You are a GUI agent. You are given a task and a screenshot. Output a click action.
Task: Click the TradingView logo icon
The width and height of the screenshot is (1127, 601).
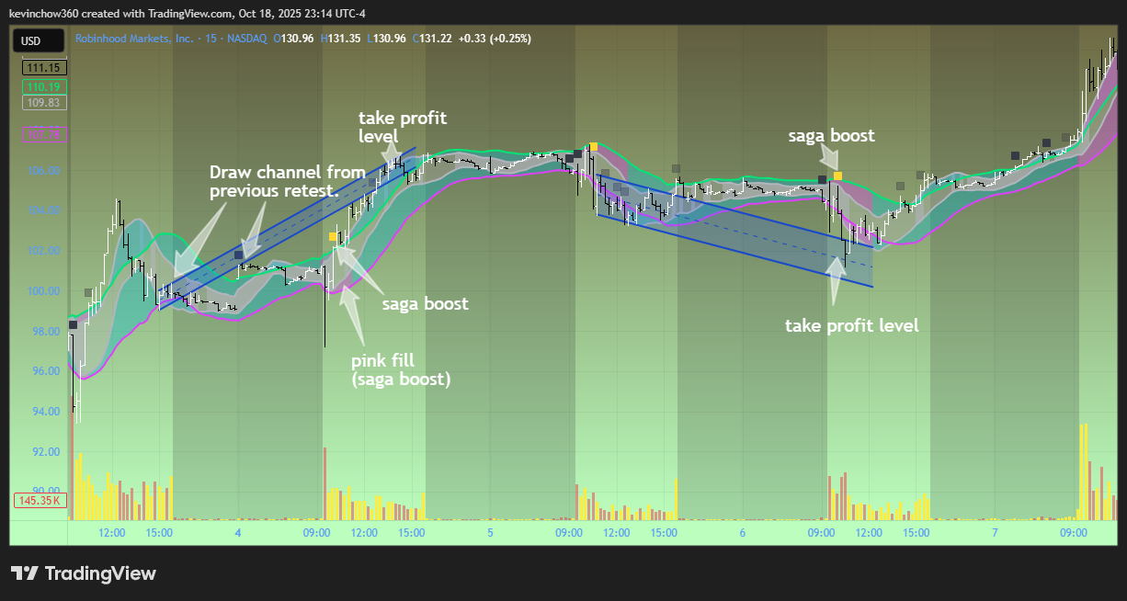(24, 573)
